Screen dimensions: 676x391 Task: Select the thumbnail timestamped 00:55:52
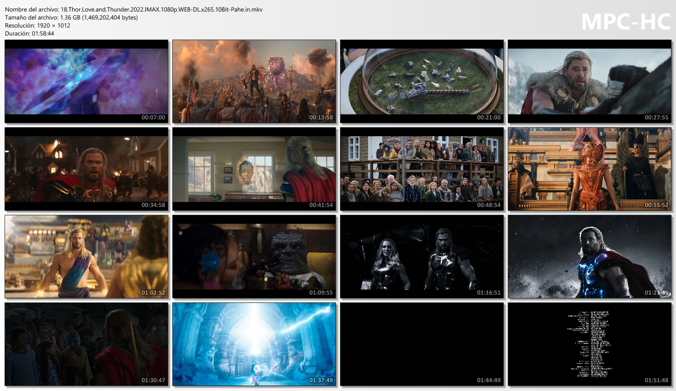point(589,169)
